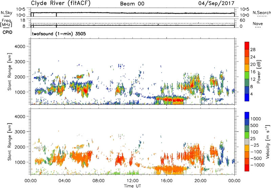
Task: Click the gray segment of Velocity color bar
Action: (x=247, y=142)
